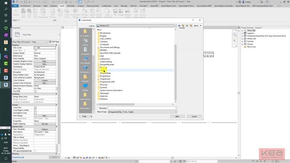Screen dimensions: 290x163
Task: Go to Desktop in dialog places sidebar
Action: [x=85, y=87]
